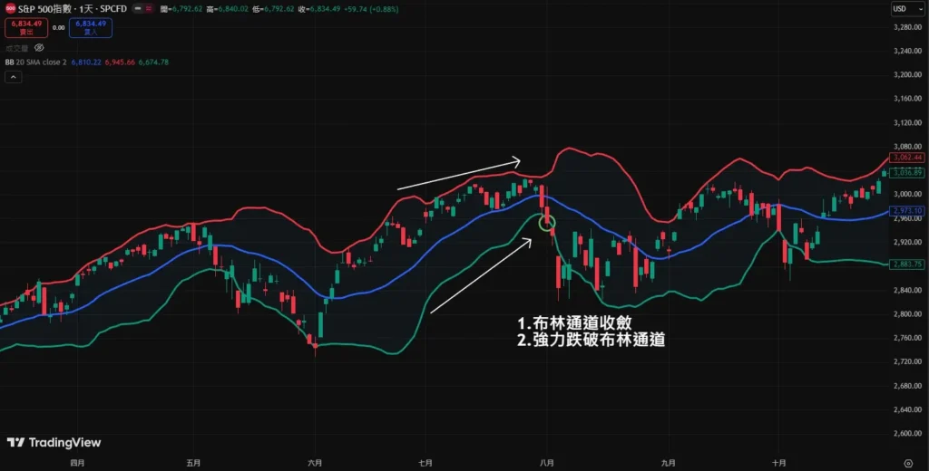
Task: Select the BB 20 SMA close 2 indicator label
Action: 36,62
